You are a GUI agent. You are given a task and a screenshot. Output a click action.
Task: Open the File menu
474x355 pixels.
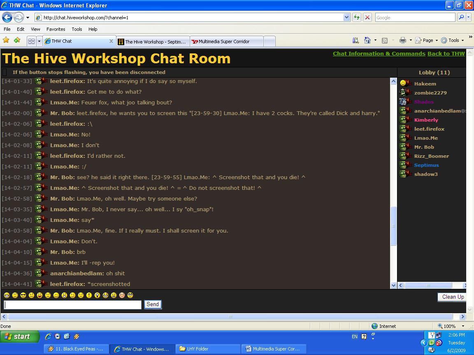tap(7, 29)
